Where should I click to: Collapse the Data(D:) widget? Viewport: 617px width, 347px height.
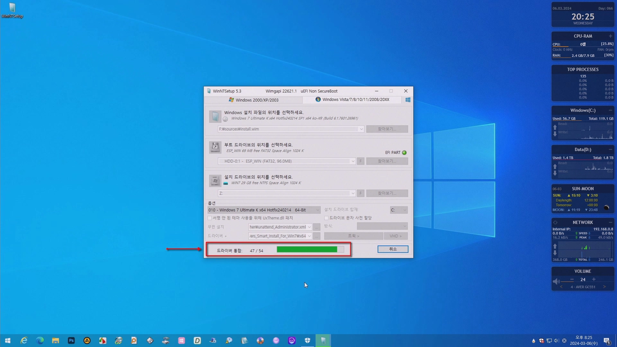click(610, 149)
